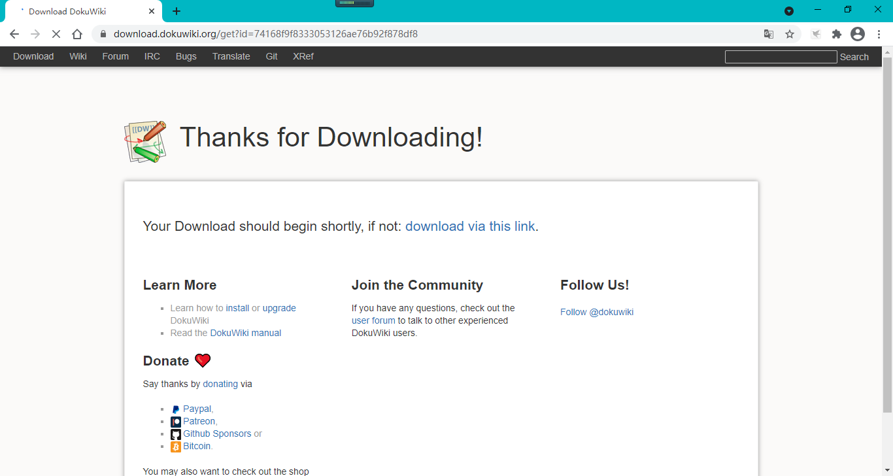
Task: Open the XRef menu item
Action: [303, 56]
